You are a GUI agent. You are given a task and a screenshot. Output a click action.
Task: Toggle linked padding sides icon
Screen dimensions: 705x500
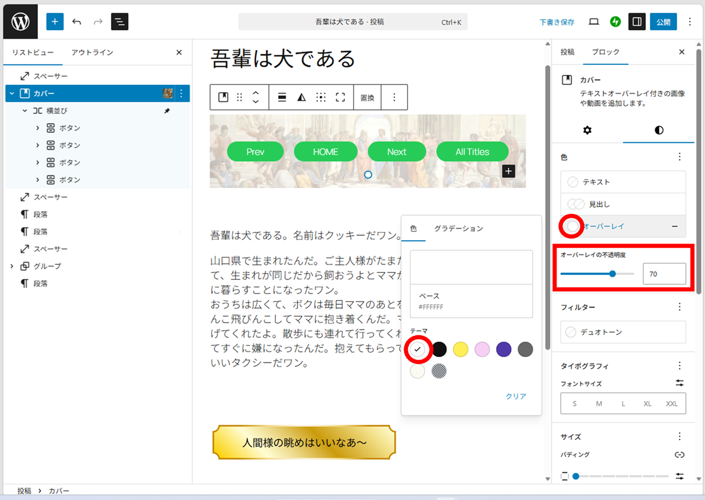(x=679, y=455)
